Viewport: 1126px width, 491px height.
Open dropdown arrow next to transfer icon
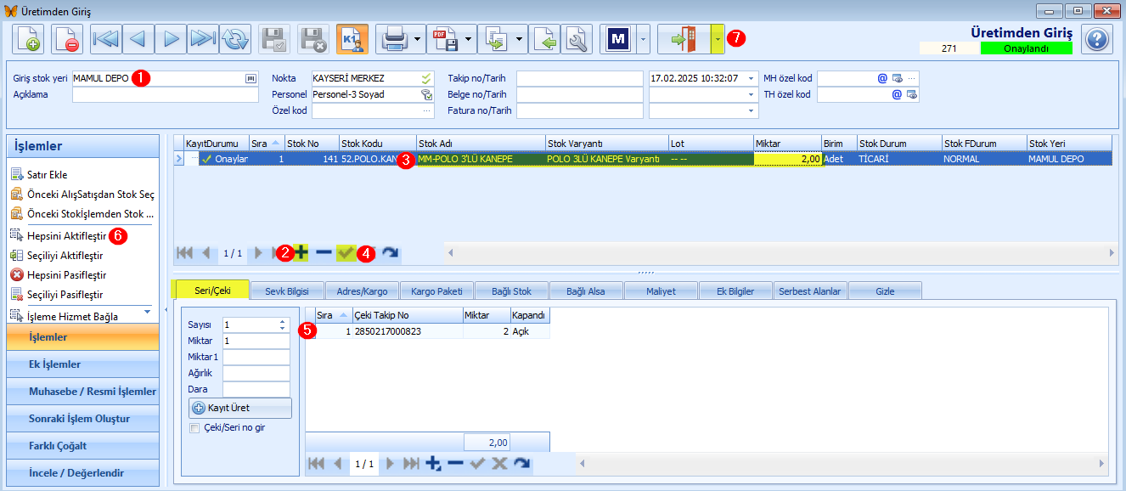520,39
